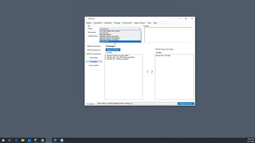The height and width of the screenshot is (143, 255).
Task: Go to Flat File Connections section
Action: (x=94, y=54)
